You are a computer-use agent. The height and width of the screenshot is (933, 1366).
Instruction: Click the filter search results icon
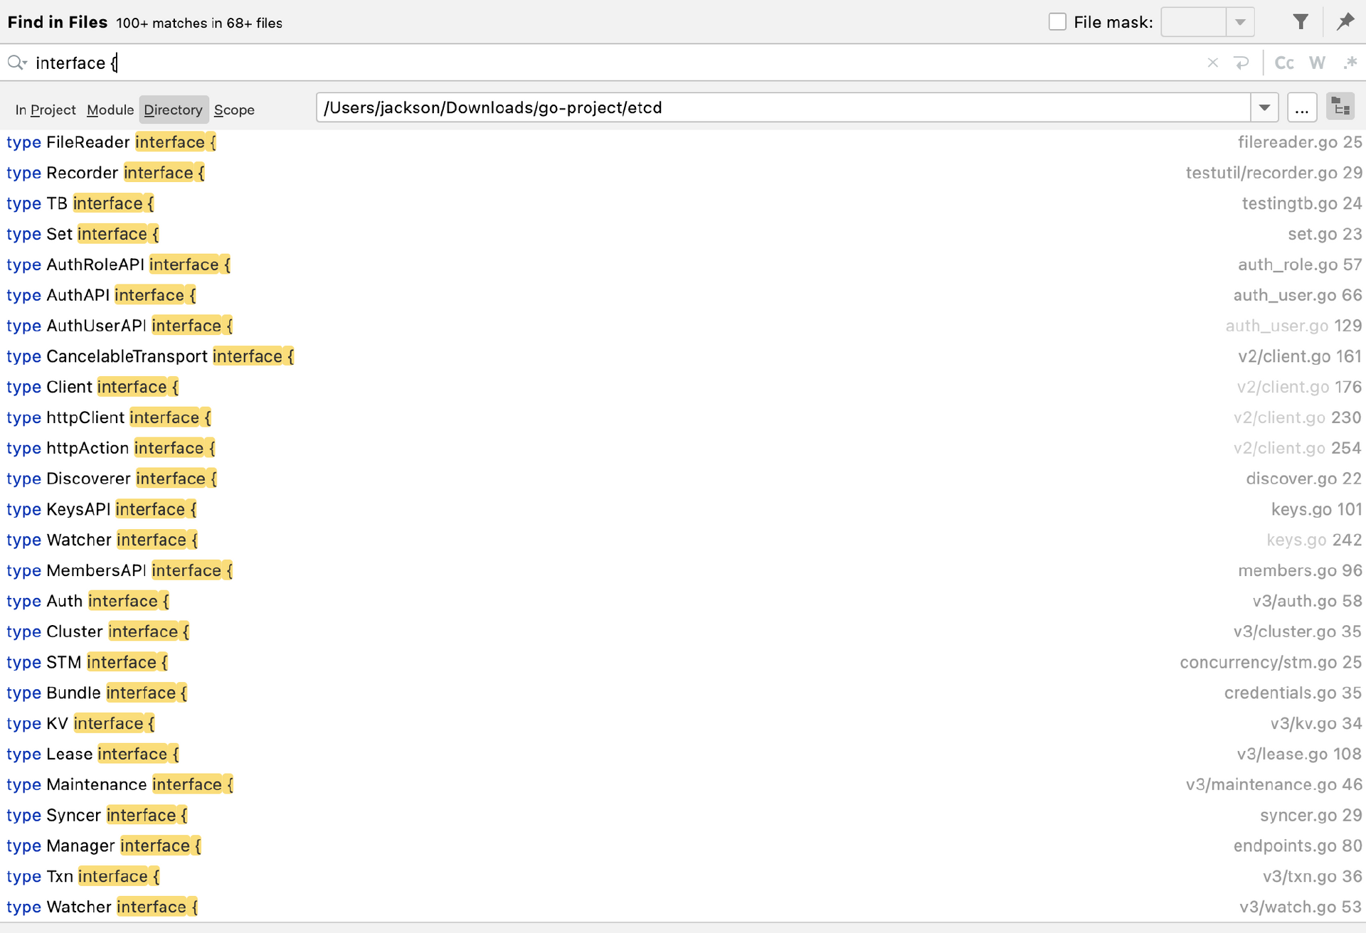coord(1300,22)
